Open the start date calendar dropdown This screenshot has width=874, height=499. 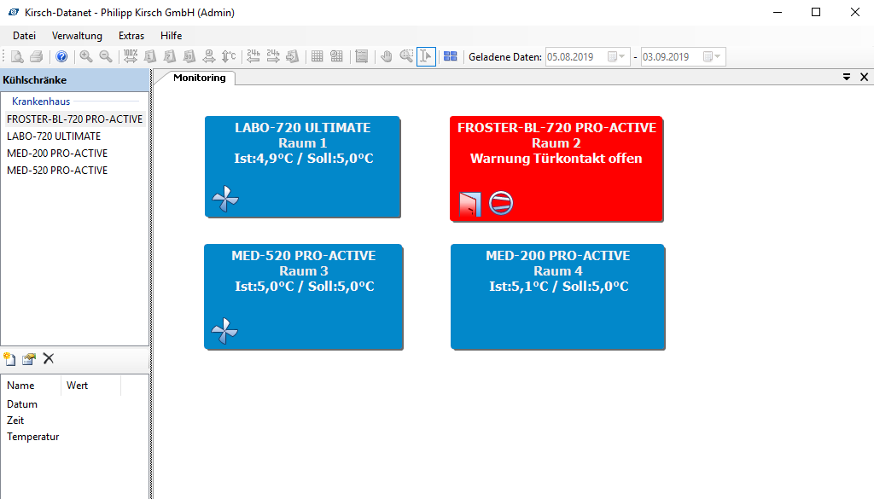(x=616, y=56)
